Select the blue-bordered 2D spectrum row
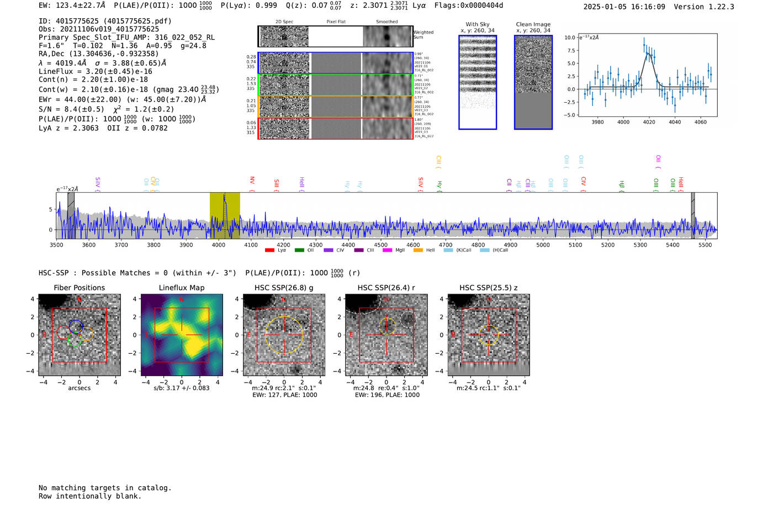773x526 pixels. click(x=336, y=63)
